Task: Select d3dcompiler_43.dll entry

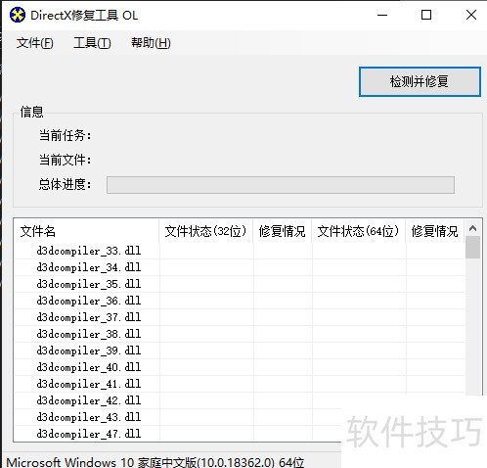Action: 89,417
